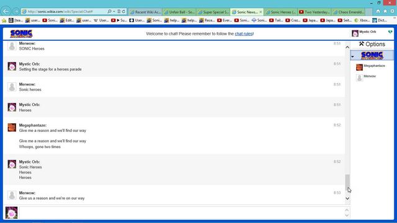Click Merwow's avatar beside 'Give us a reason'
Screen dimensions: 397x223
12,195
